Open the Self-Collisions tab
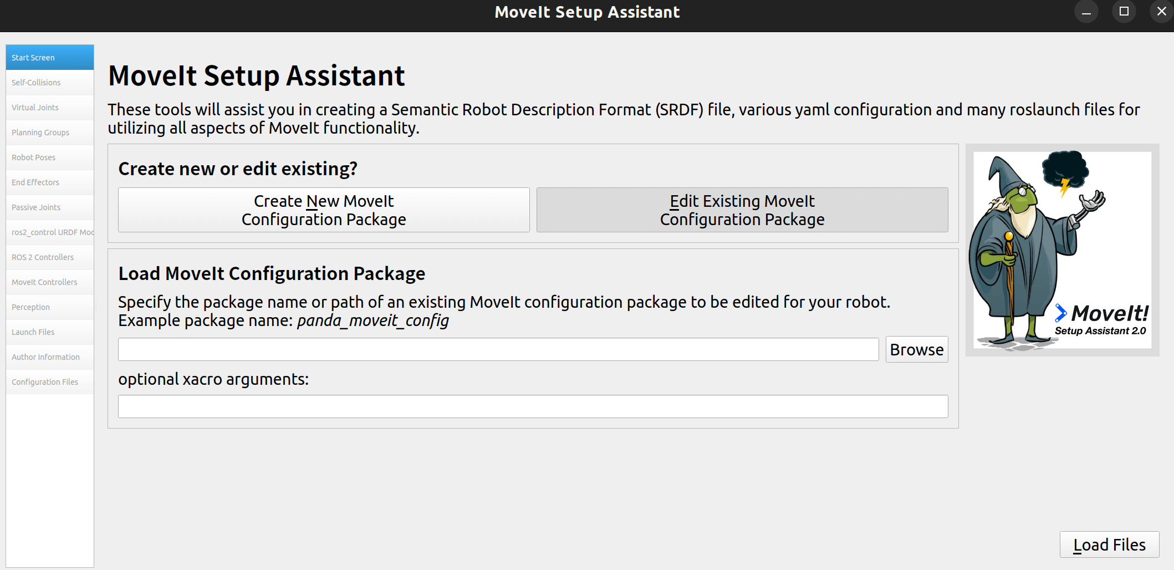Image resolution: width=1174 pixels, height=570 pixels. (x=49, y=83)
